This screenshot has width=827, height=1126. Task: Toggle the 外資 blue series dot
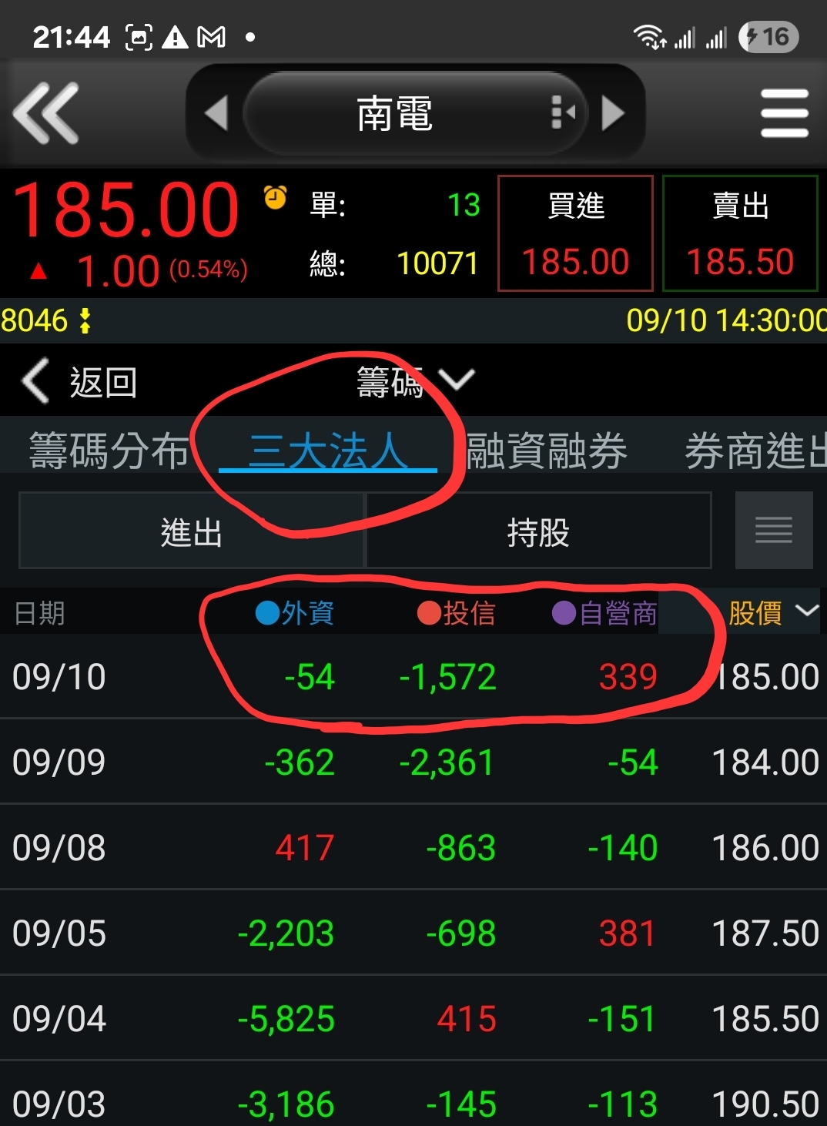point(267,613)
